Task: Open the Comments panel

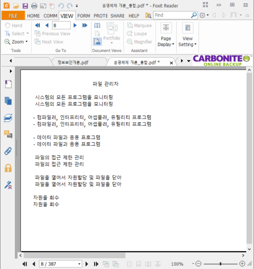Action: 8,134
